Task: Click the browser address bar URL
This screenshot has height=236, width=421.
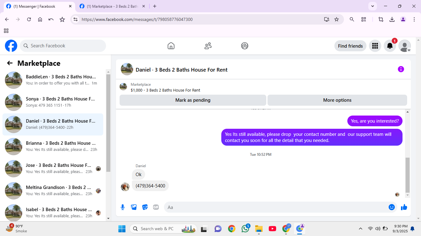Action: (137, 19)
